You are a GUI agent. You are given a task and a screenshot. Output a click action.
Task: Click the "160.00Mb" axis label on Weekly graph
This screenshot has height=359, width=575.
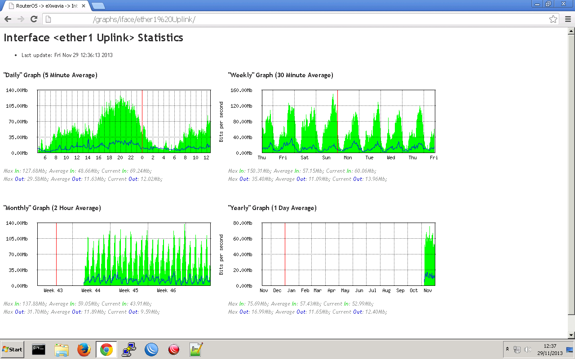[x=242, y=90]
